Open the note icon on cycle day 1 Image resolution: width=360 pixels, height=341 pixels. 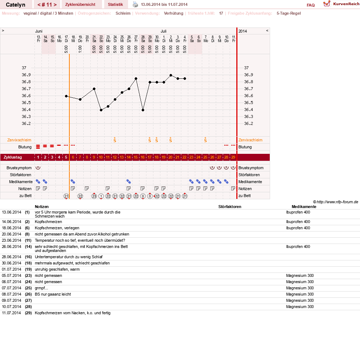[38, 189]
